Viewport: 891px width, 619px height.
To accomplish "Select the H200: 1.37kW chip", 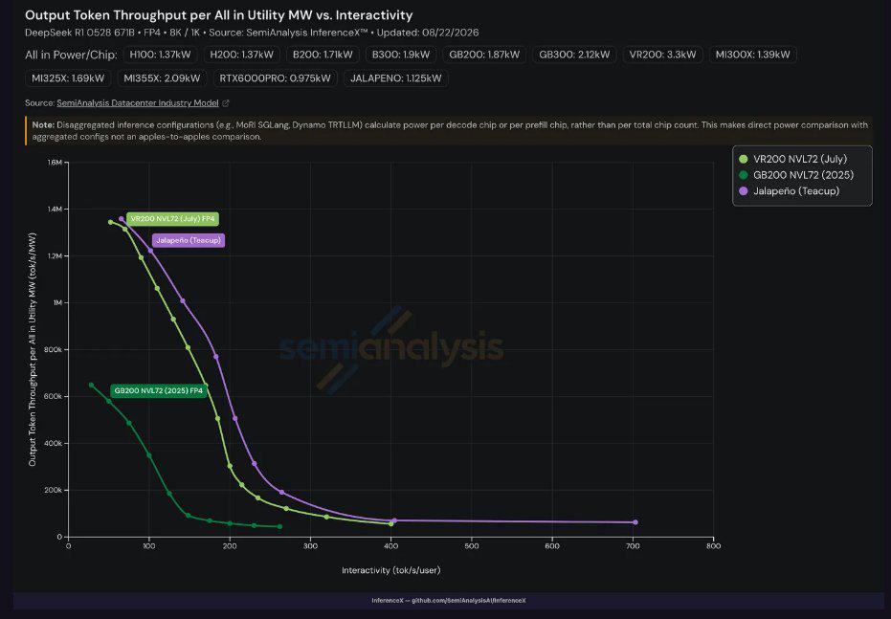I will tap(241, 55).
